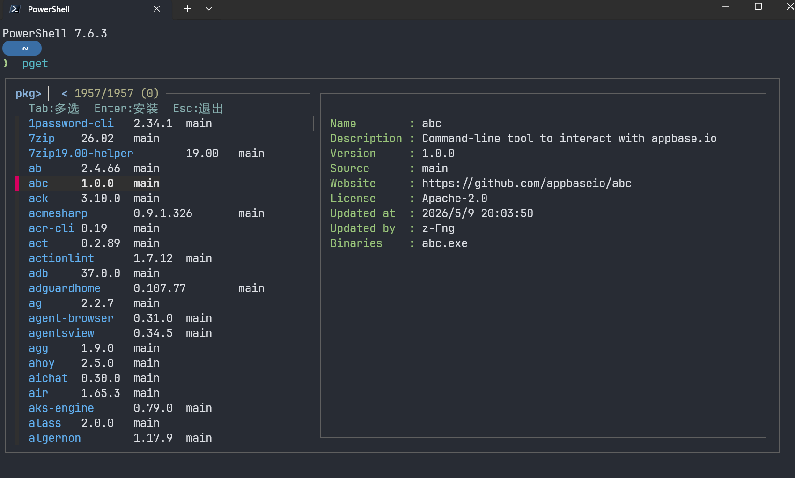Image resolution: width=795 pixels, height=478 pixels.
Task: Click the version 1.0.0 in preview pane
Action: coord(438,154)
